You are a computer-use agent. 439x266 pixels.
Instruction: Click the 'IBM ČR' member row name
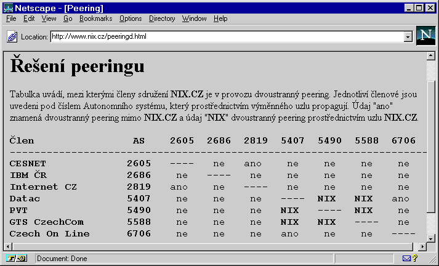click(x=28, y=175)
